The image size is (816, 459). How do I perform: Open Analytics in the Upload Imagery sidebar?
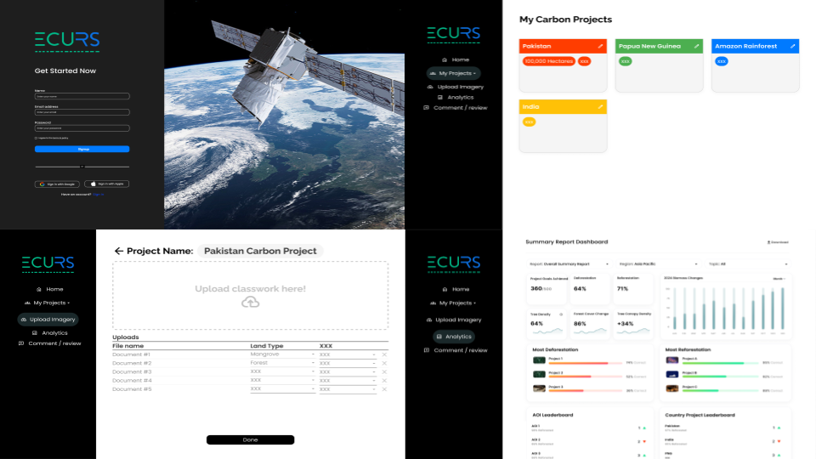tap(49, 333)
